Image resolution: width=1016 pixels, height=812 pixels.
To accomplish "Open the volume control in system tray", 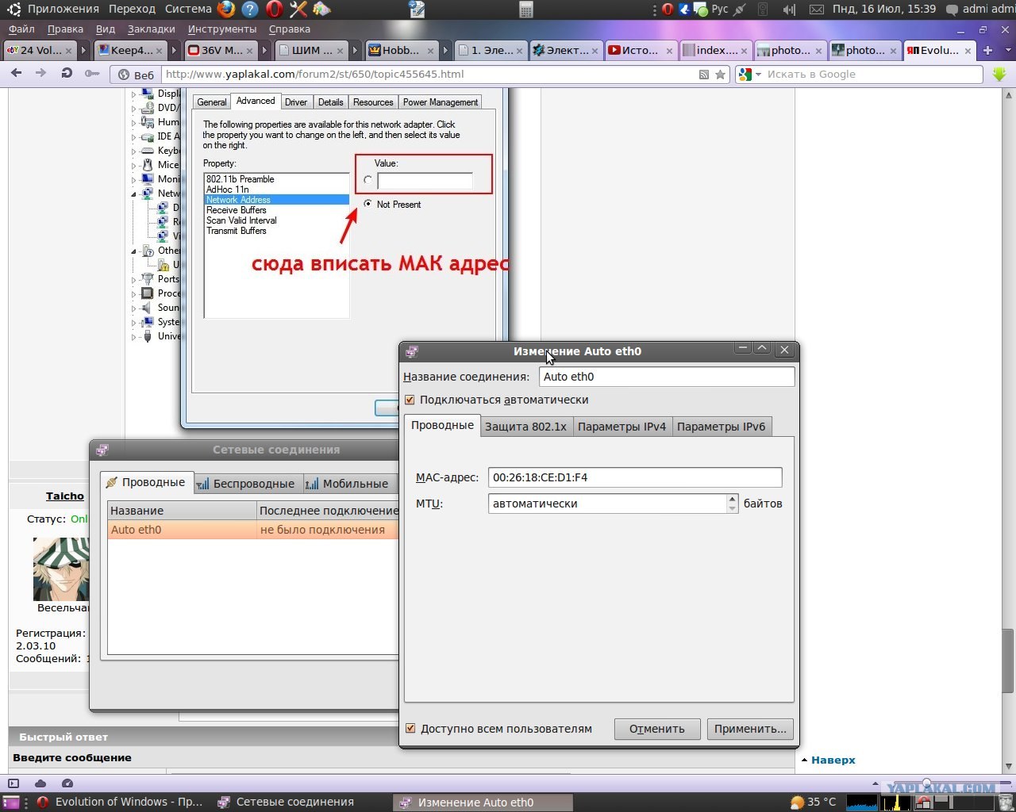I will [789, 10].
